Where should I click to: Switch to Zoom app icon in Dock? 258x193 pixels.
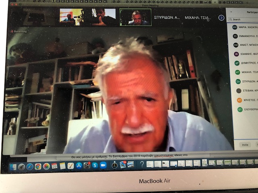click(103, 165)
